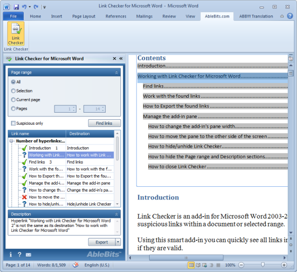Select the All page range radio
Viewport: 297px width, 272px height.
13,82
